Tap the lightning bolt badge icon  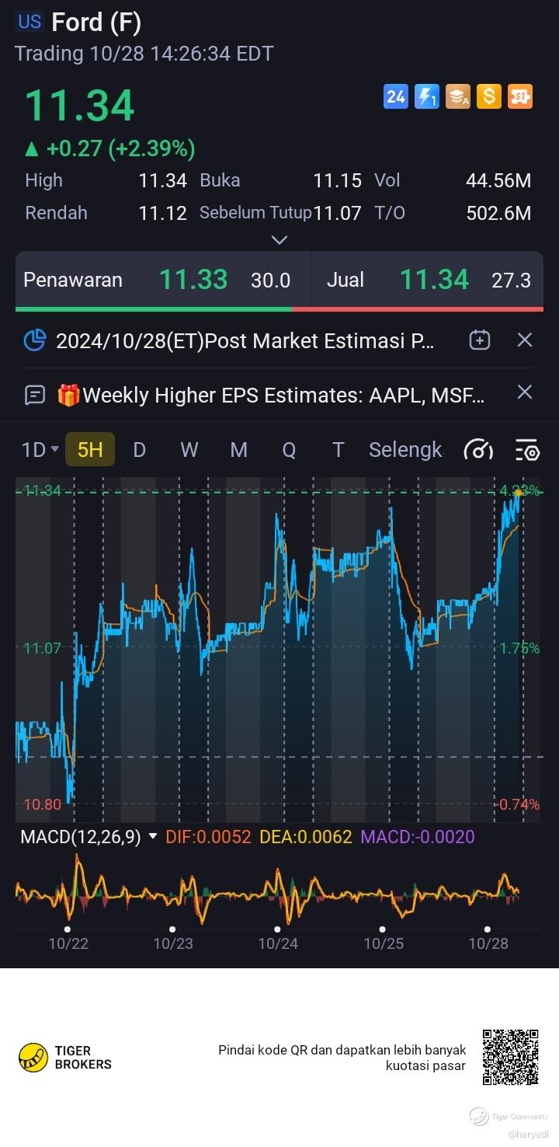tap(427, 96)
